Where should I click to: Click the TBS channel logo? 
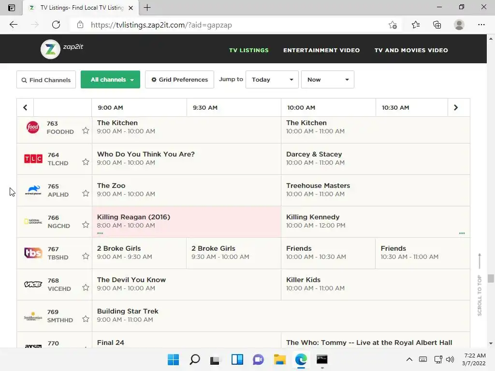(x=33, y=253)
